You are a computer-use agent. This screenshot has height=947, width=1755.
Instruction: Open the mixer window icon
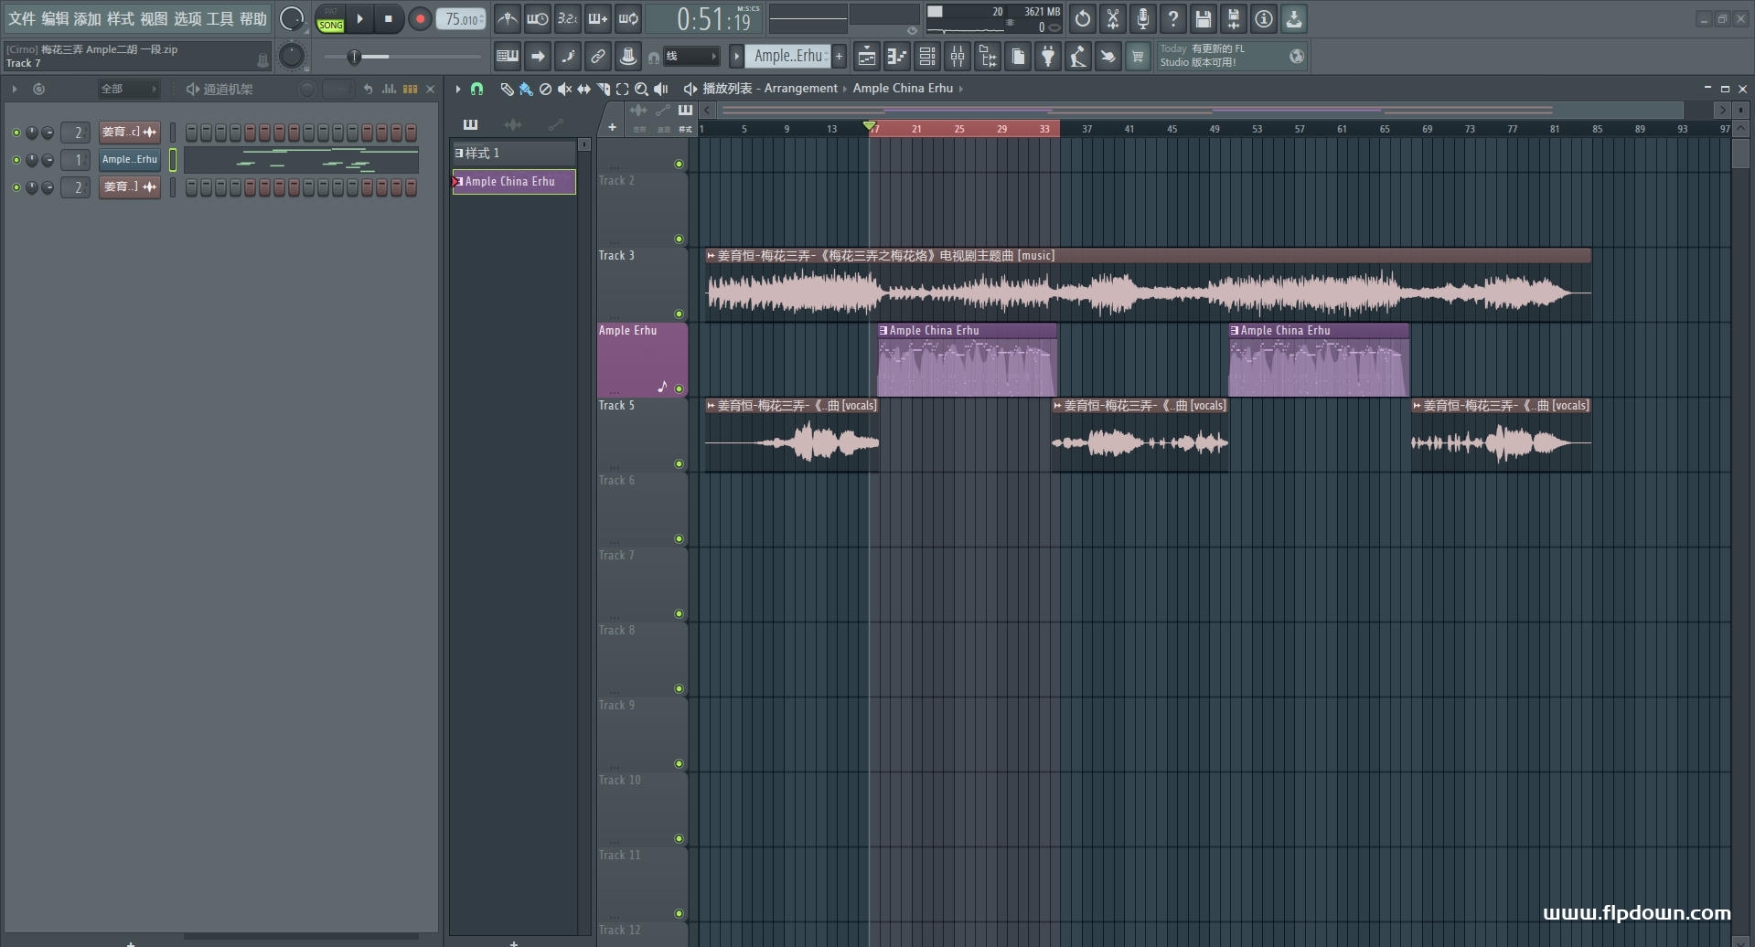coord(958,57)
